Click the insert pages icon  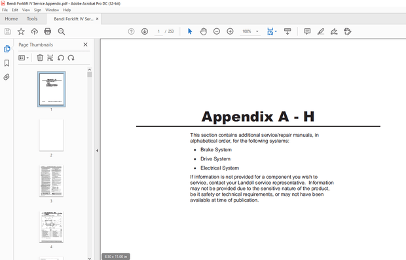coord(50,58)
